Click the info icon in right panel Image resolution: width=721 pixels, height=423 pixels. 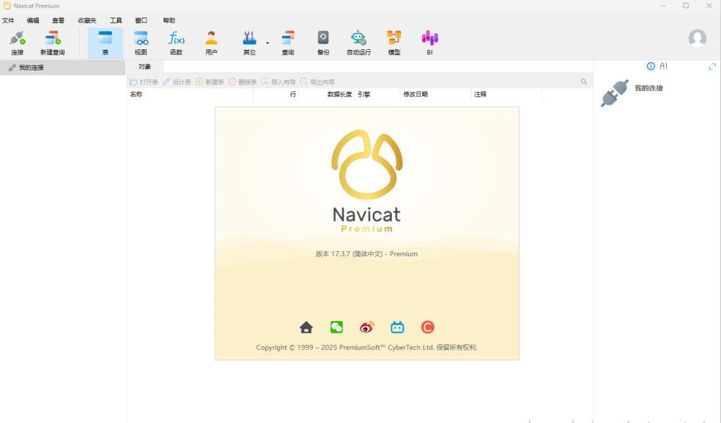pyautogui.click(x=651, y=66)
